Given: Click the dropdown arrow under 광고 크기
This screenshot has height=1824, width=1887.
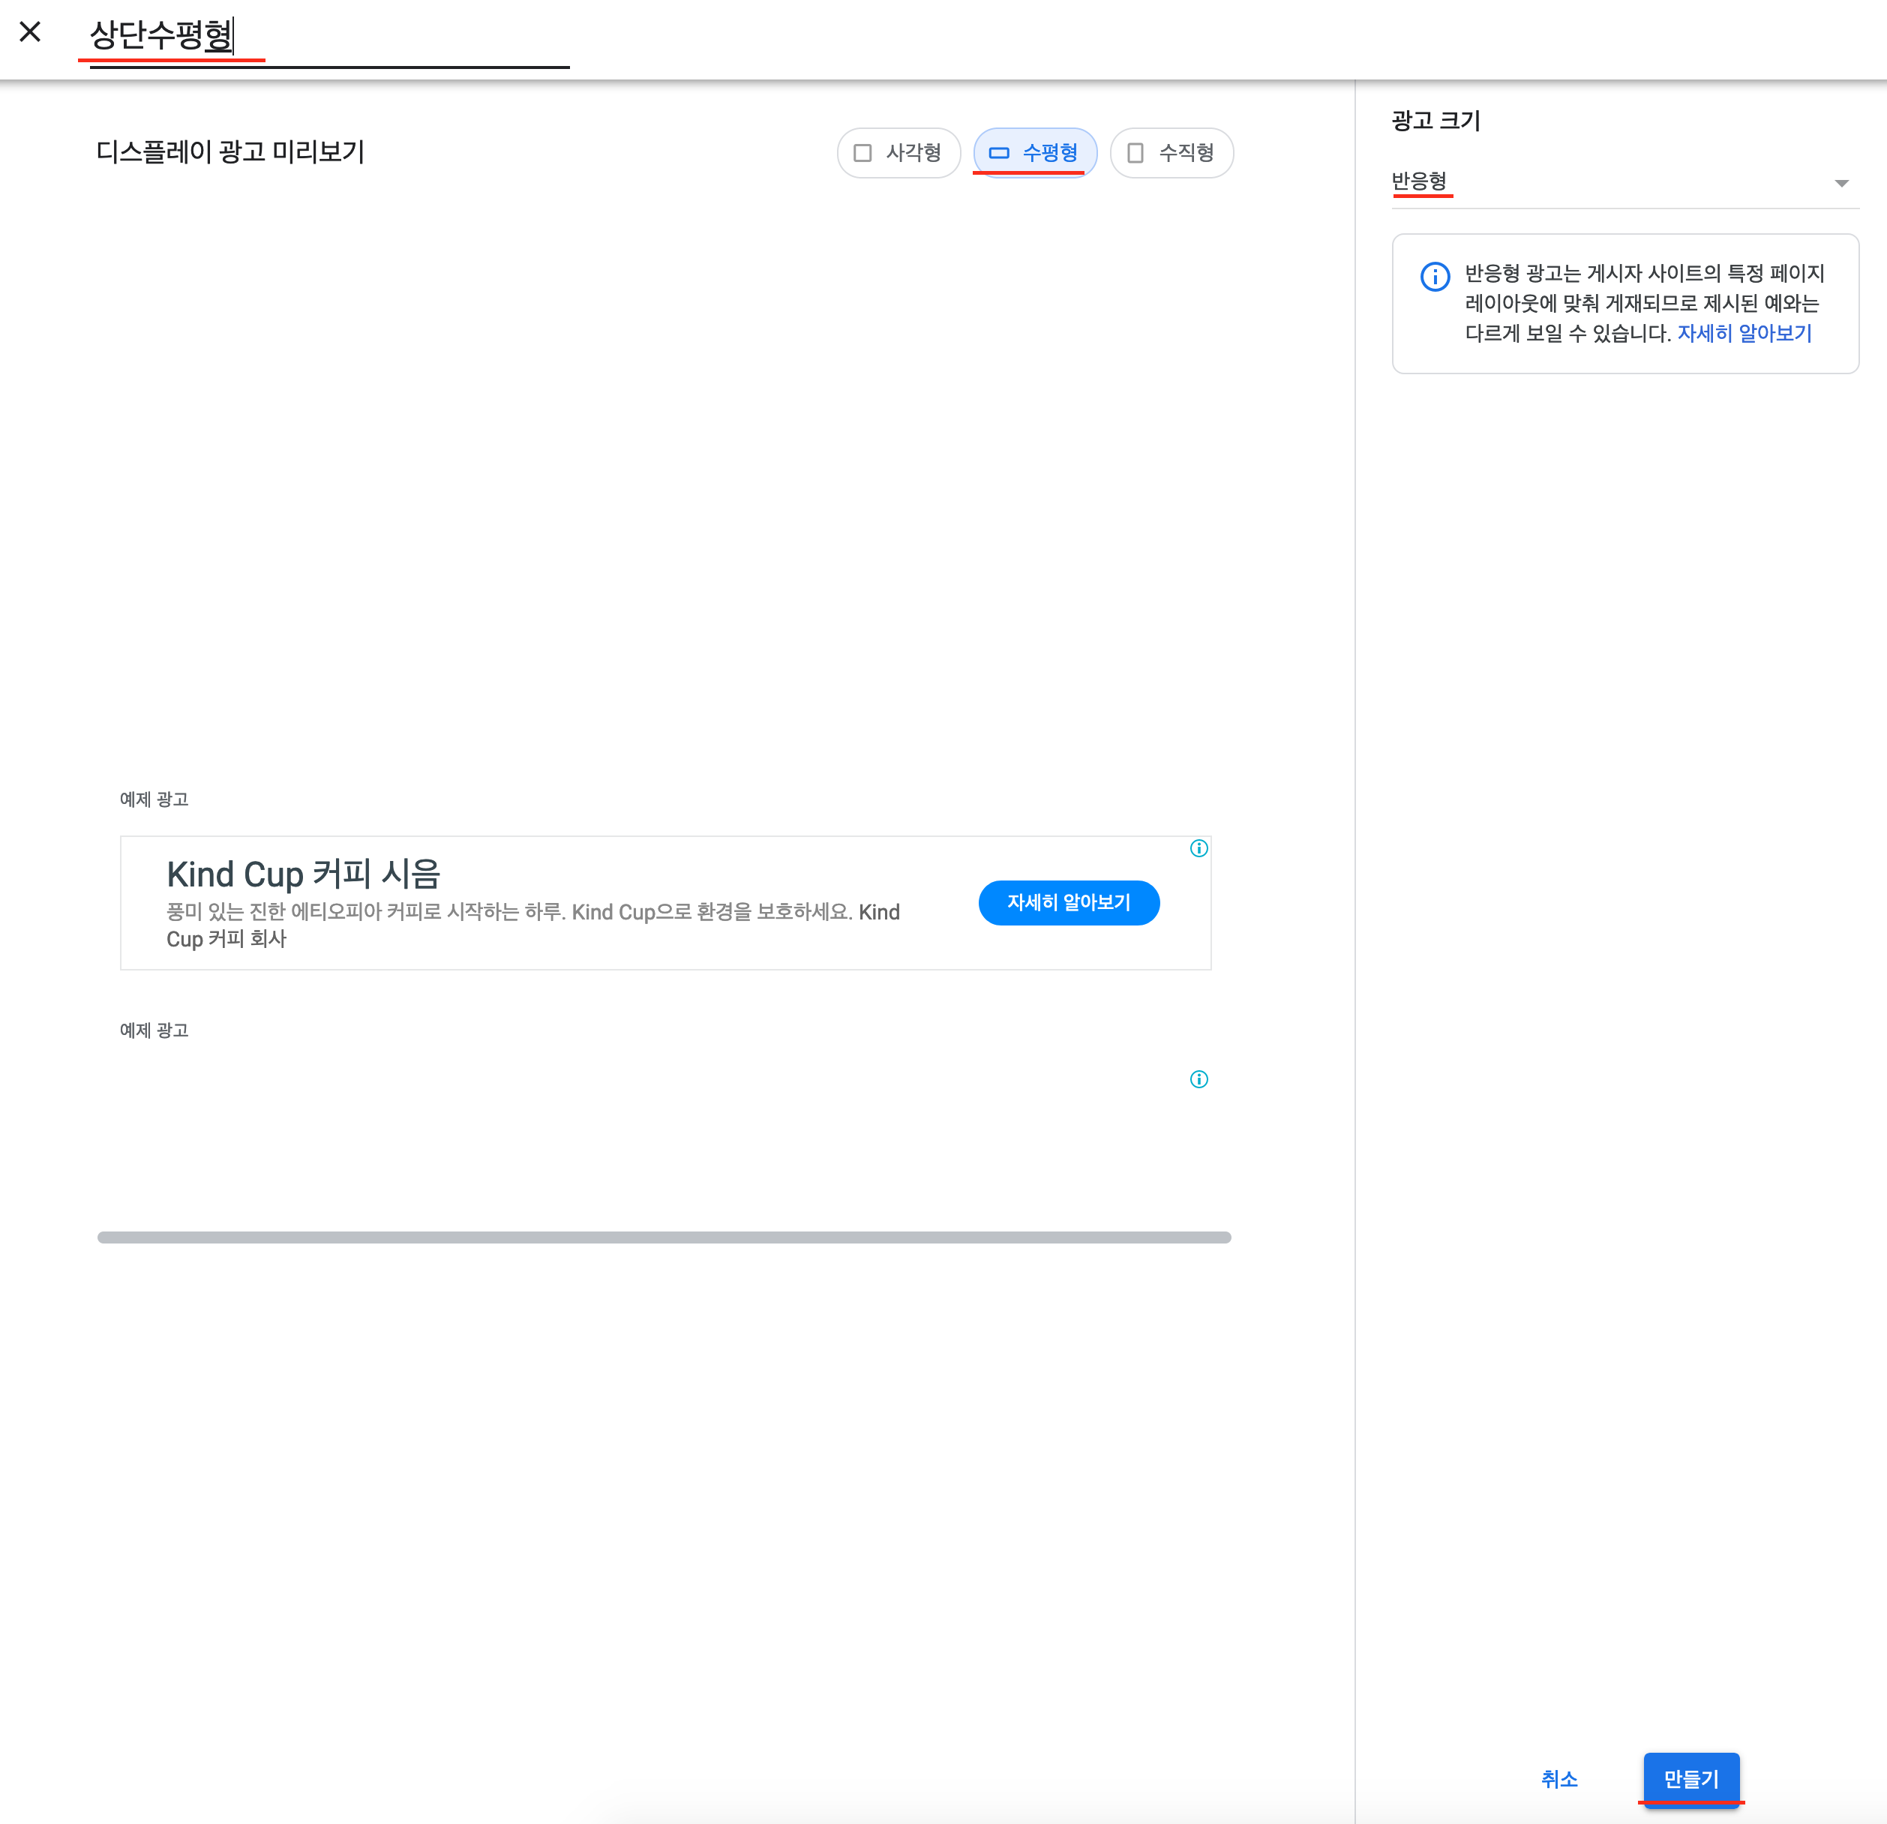Looking at the screenshot, I should click(1840, 184).
